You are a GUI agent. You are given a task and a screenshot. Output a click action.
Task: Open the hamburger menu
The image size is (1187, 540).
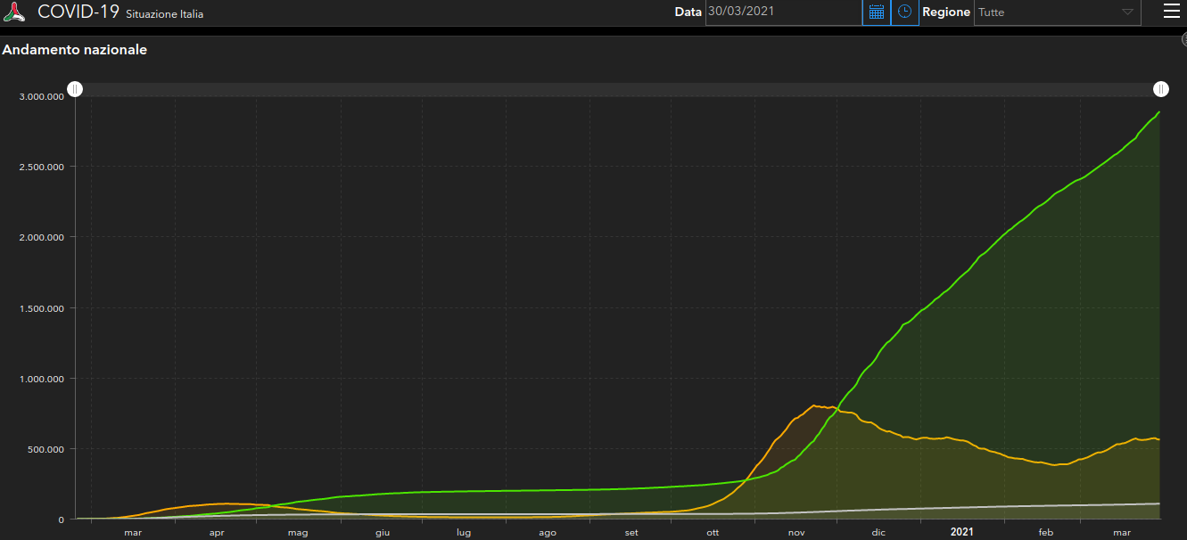1171,12
